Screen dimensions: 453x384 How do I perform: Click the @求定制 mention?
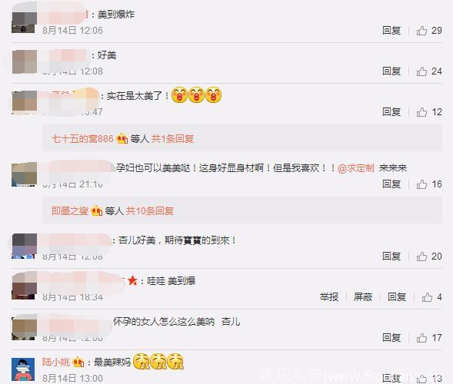tap(355, 168)
